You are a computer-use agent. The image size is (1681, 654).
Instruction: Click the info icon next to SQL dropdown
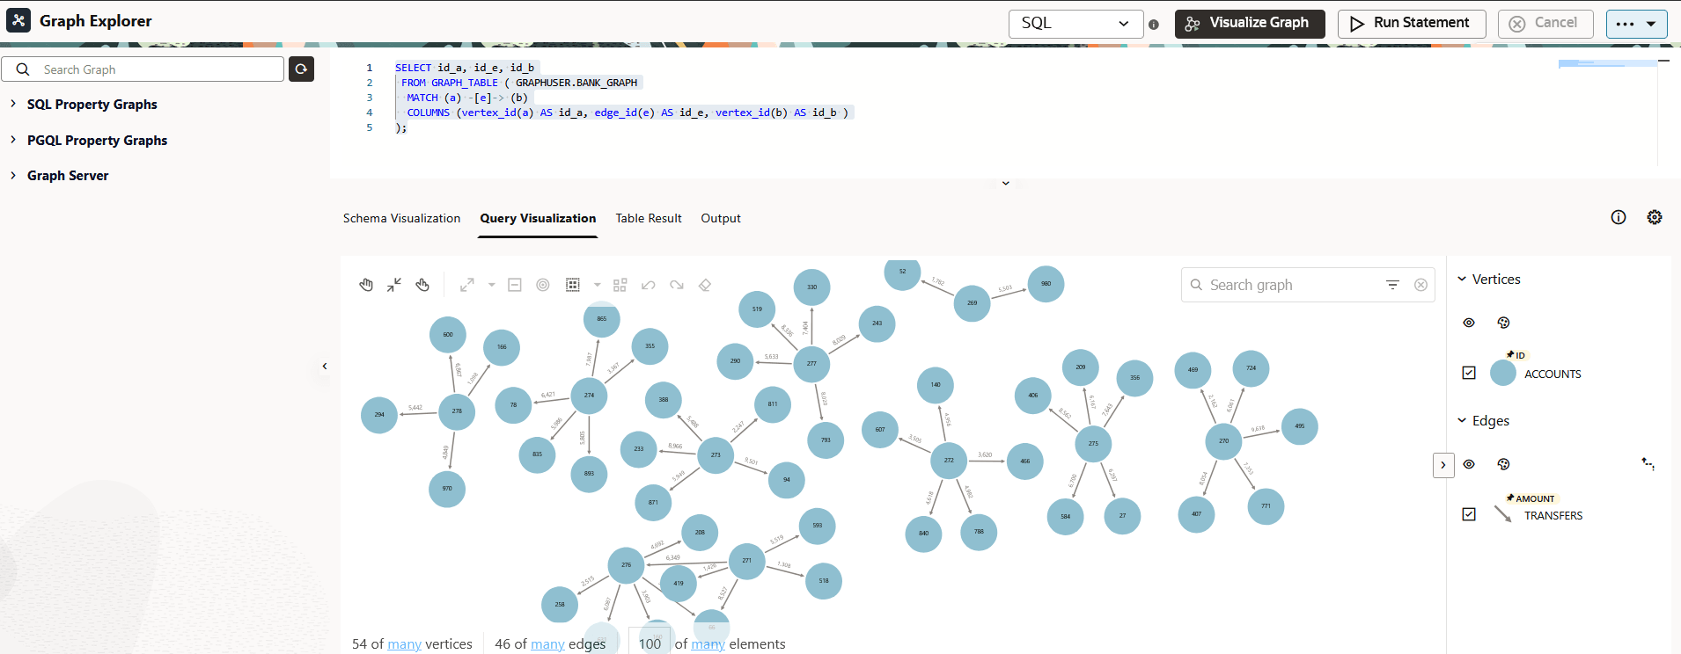1154,25
